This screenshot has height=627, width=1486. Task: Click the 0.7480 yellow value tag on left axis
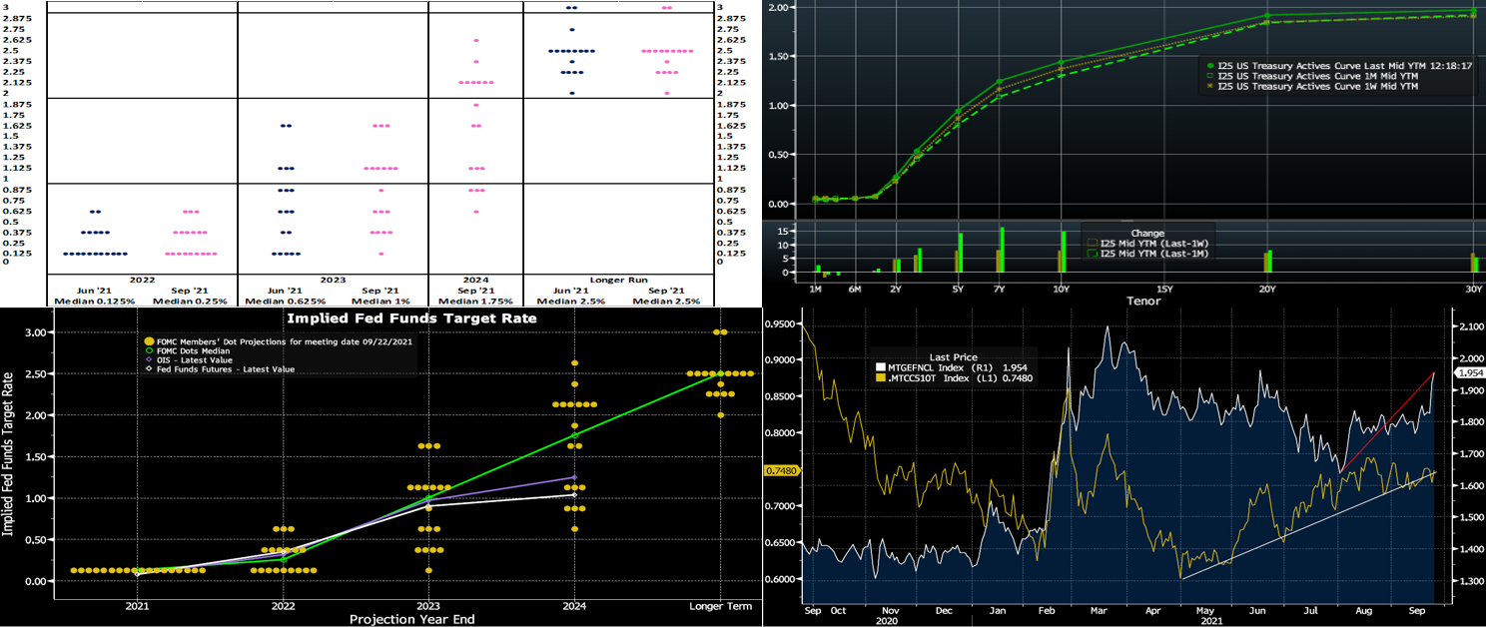tap(782, 470)
